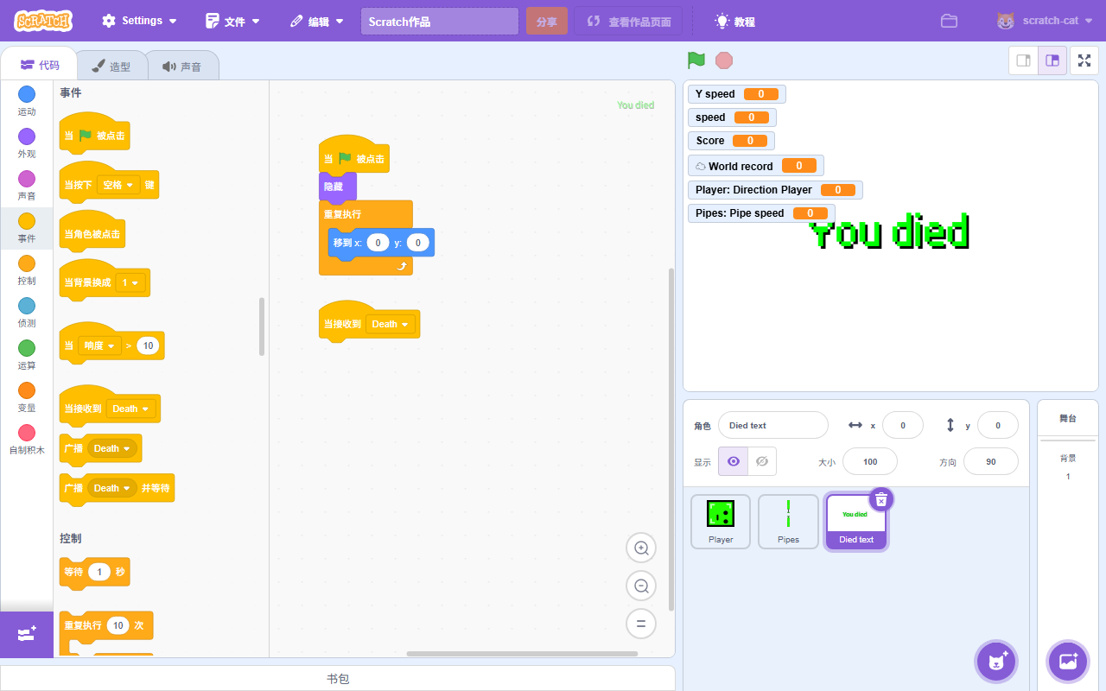Switch to the 造型 costumes tab
Image resolution: width=1106 pixels, height=691 pixels.
pos(111,67)
